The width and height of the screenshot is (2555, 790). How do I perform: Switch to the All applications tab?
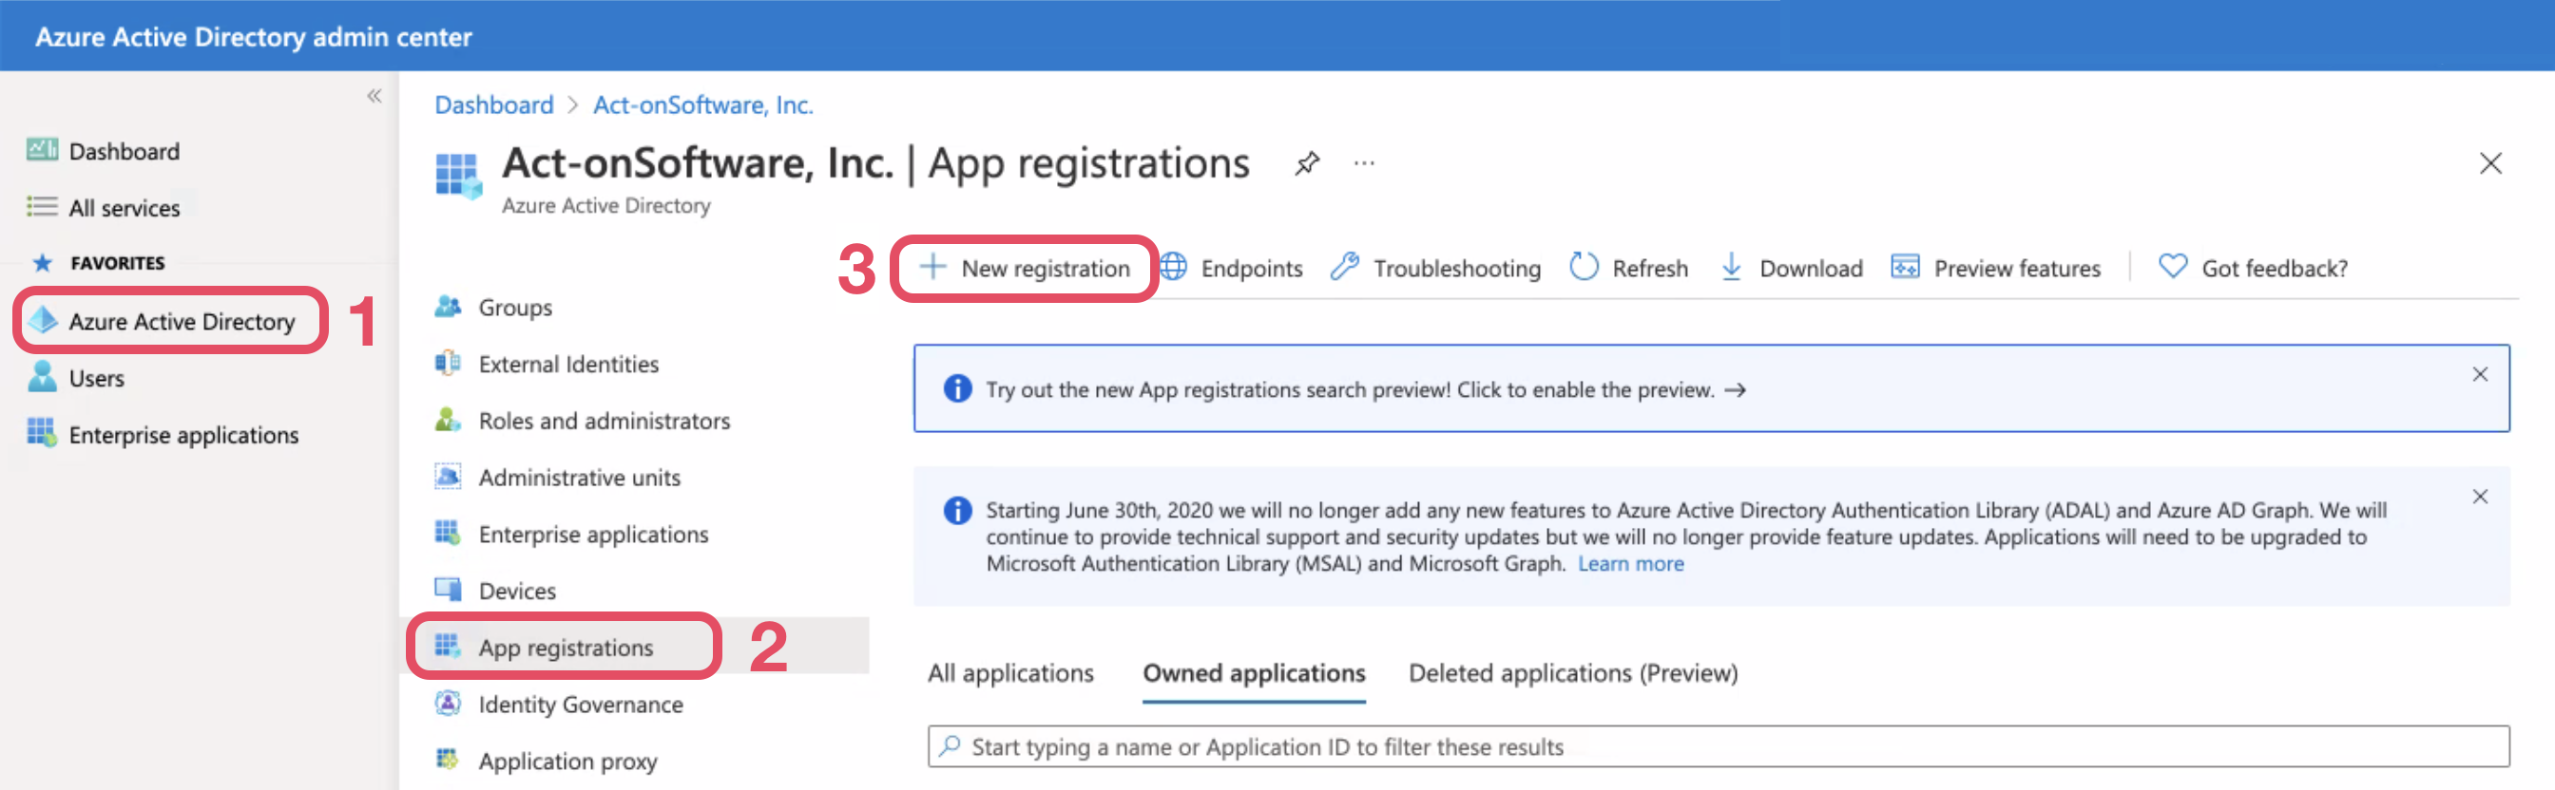(x=1010, y=673)
